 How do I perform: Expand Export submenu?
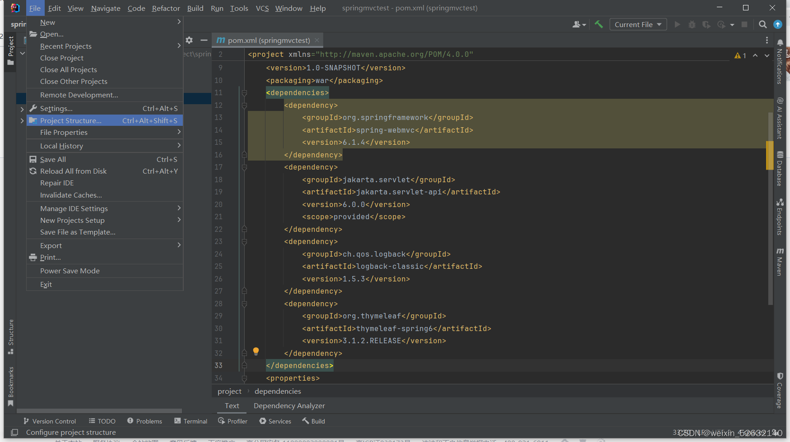(105, 245)
